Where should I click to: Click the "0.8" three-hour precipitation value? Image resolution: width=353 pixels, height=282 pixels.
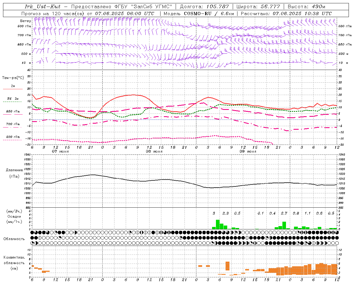(x=296, y=213)
